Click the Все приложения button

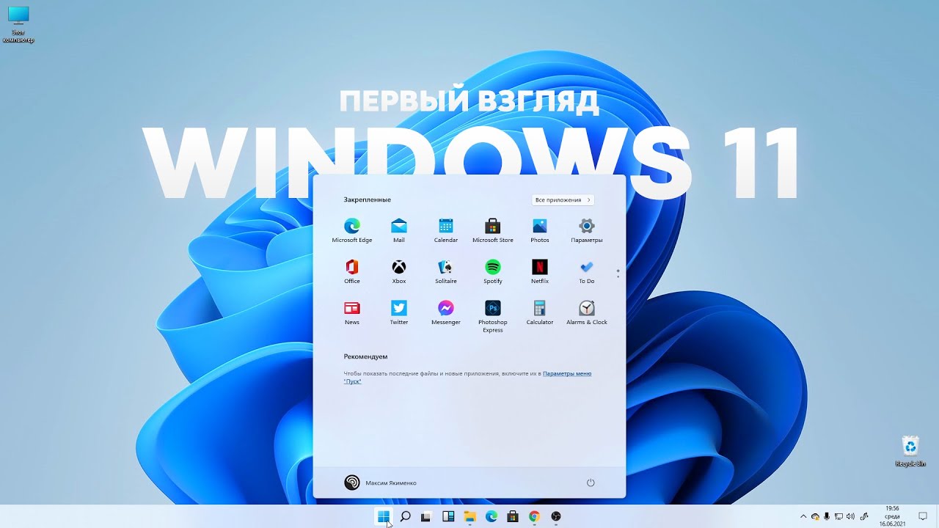(563, 200)
